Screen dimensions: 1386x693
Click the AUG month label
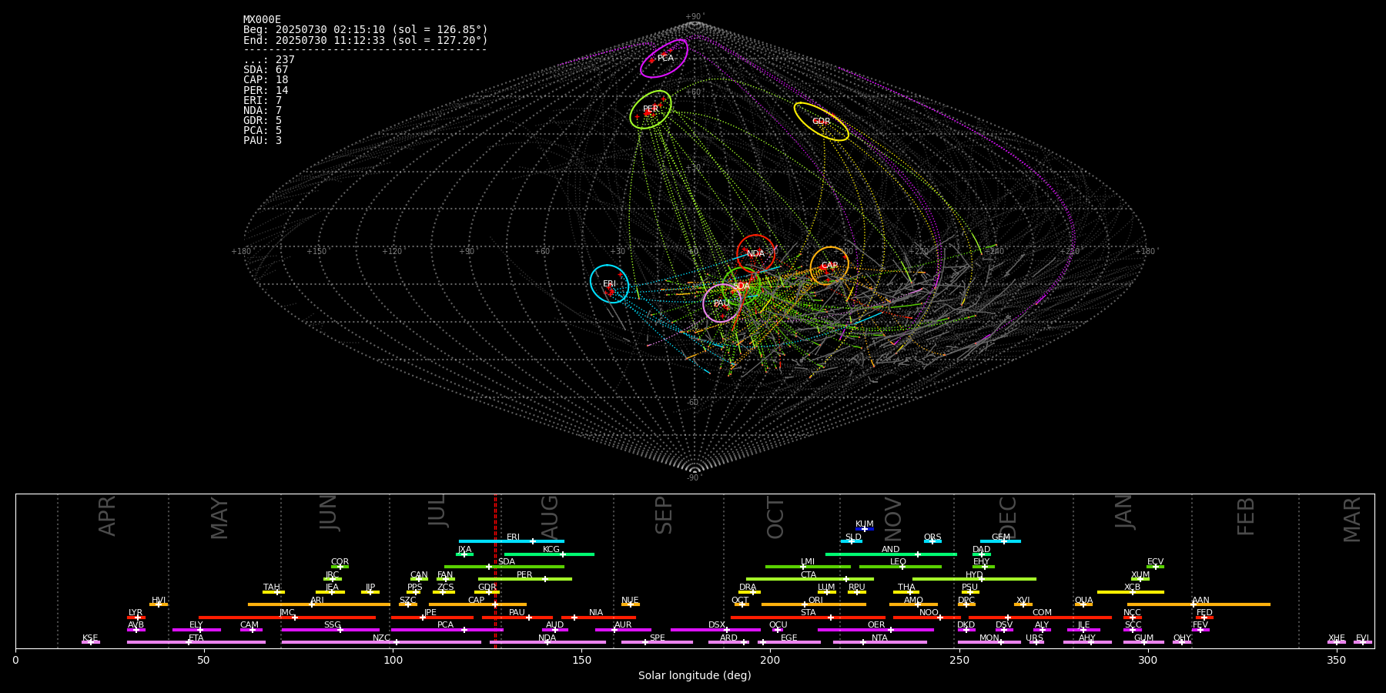550,516
